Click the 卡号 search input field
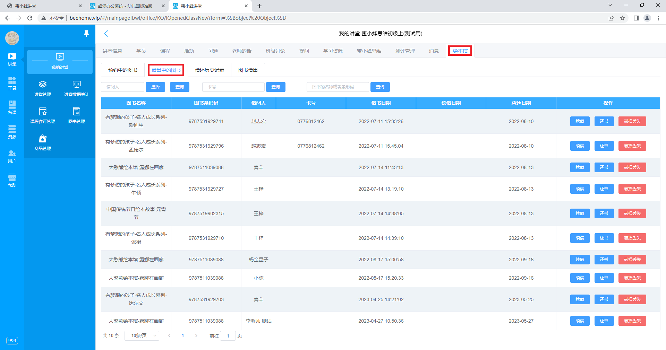The image size is (666, 350). point(233,87)
